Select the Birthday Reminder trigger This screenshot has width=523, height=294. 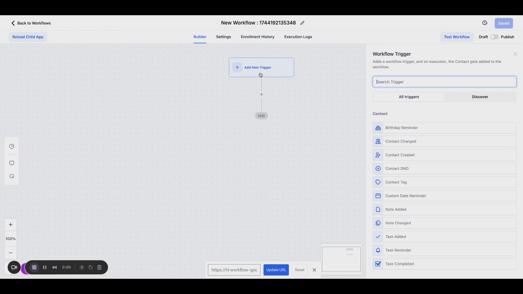coord(444,128)
